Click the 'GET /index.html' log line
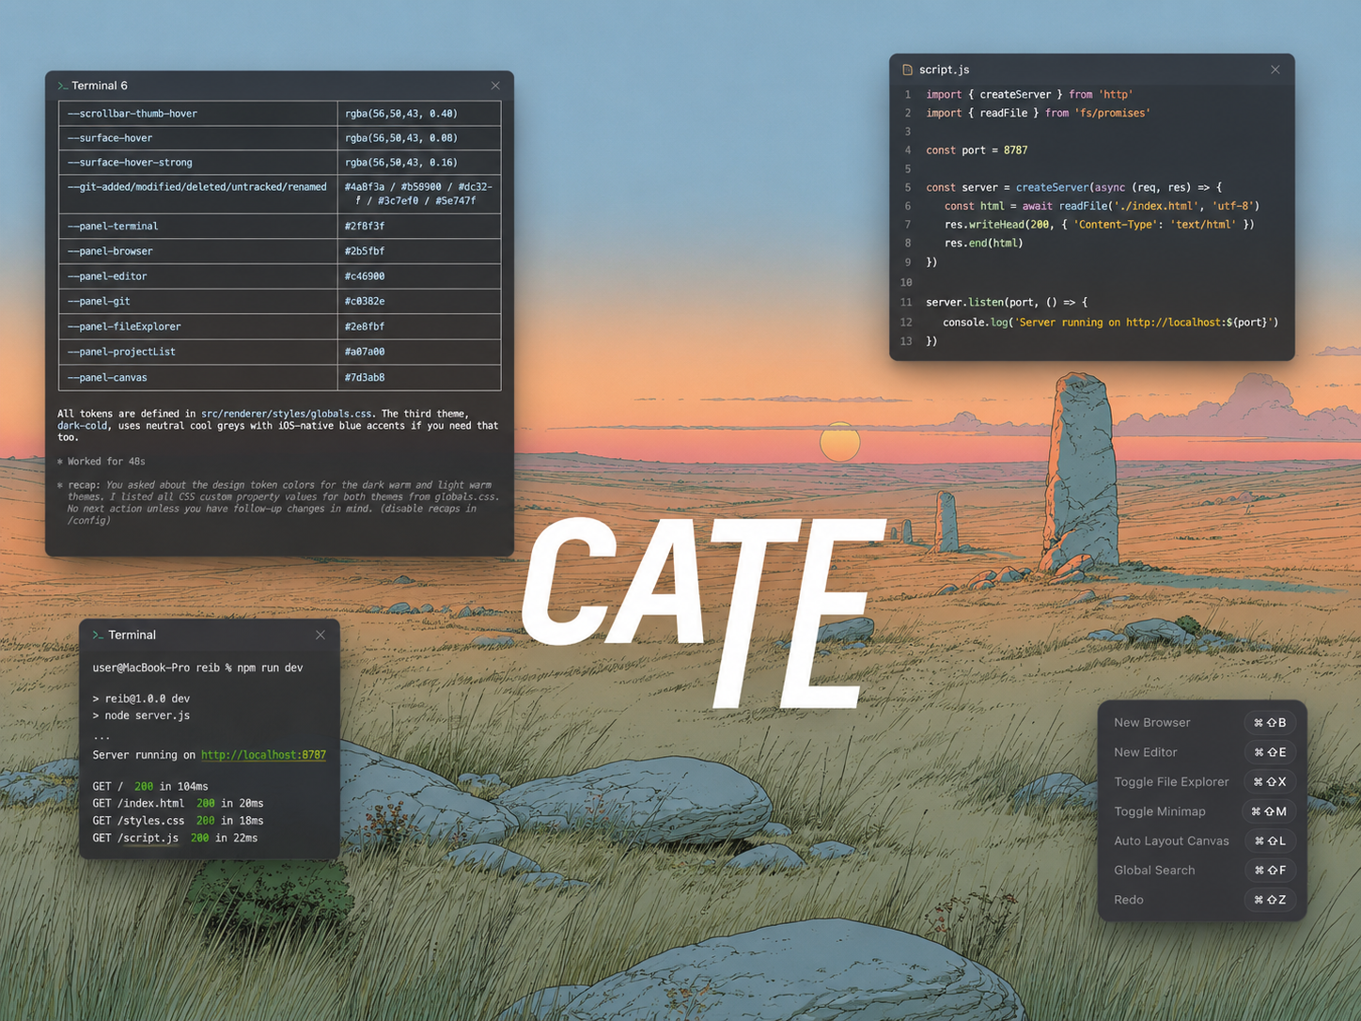 point(178,804)
